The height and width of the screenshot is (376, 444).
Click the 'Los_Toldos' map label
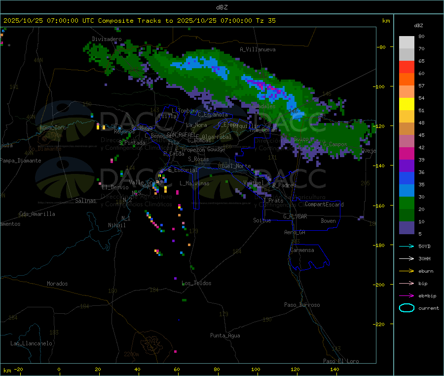tap(196, 283)
